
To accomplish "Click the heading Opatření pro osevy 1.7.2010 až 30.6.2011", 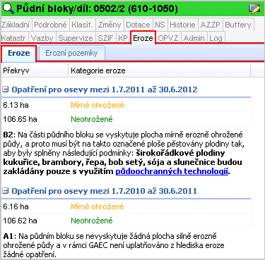I will [x=105, y=191].
